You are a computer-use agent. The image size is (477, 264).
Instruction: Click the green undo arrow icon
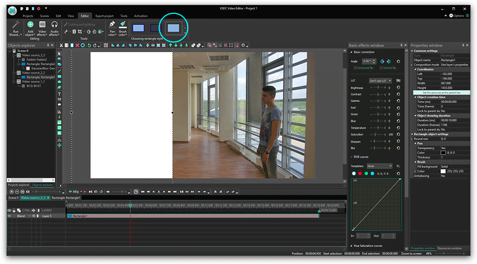pos(89,45)
